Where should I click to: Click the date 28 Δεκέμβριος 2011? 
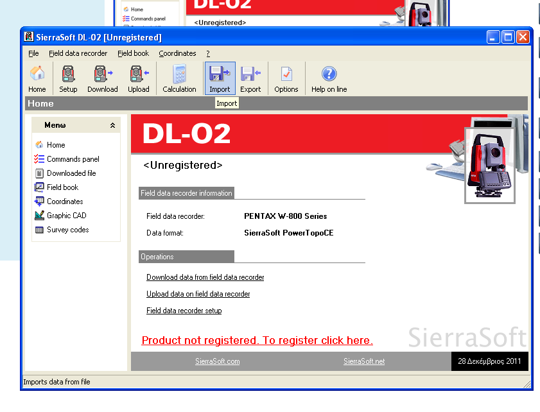click(489, 361)
